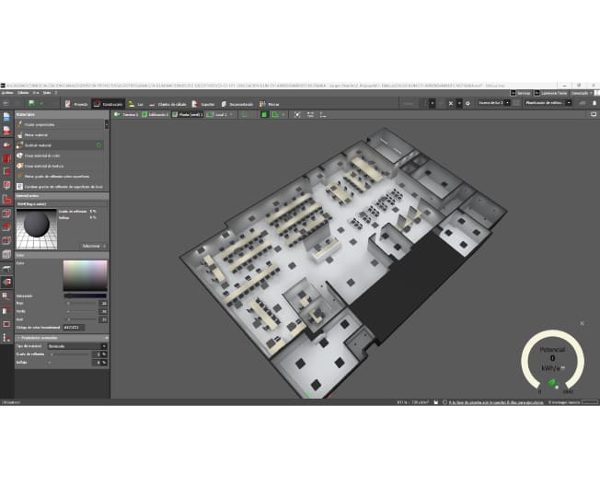Close the 'Potencial' energy gauge widget
600x487 pixels.
(x=582, y=323)
